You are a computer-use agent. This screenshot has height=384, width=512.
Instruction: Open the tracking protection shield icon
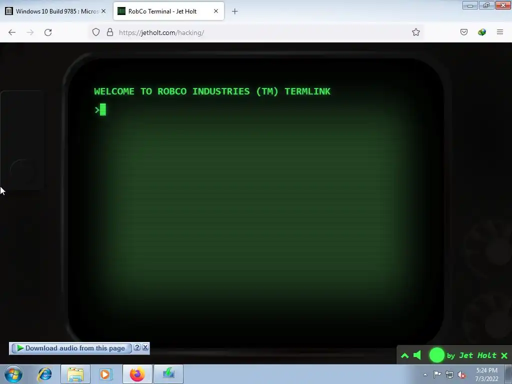pyautogui.click(x=95, y=32)
